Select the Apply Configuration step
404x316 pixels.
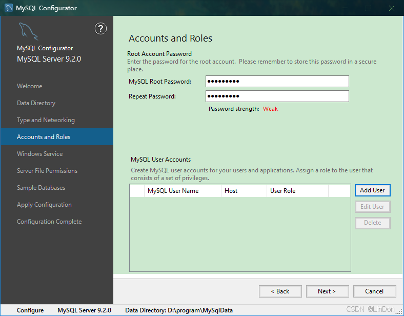(x=44, y=205)
